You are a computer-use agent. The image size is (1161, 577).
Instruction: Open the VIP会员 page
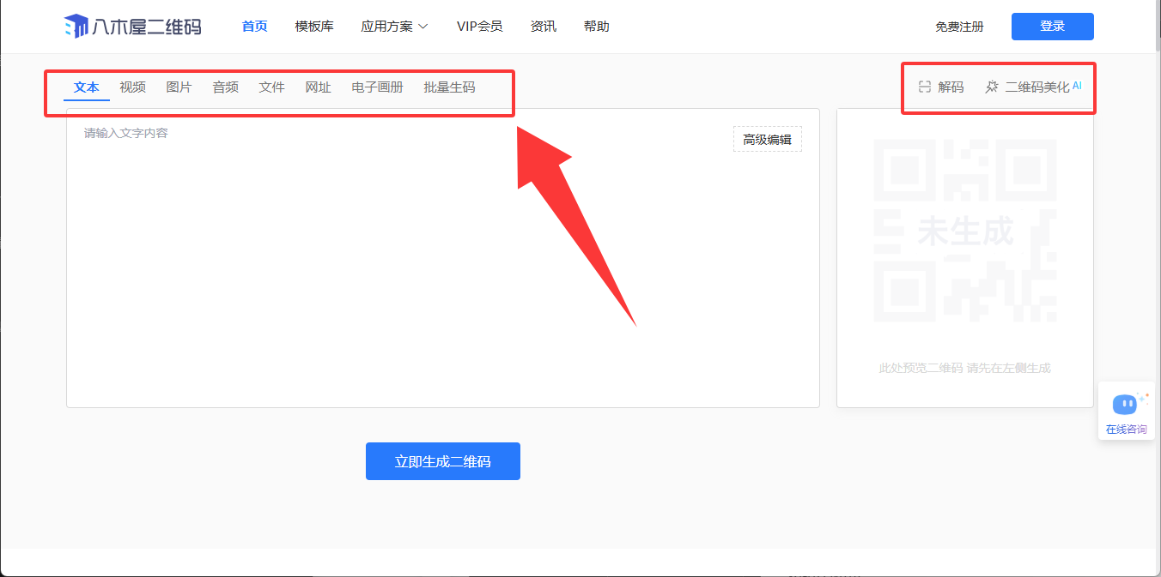click(x=479, y=27)
